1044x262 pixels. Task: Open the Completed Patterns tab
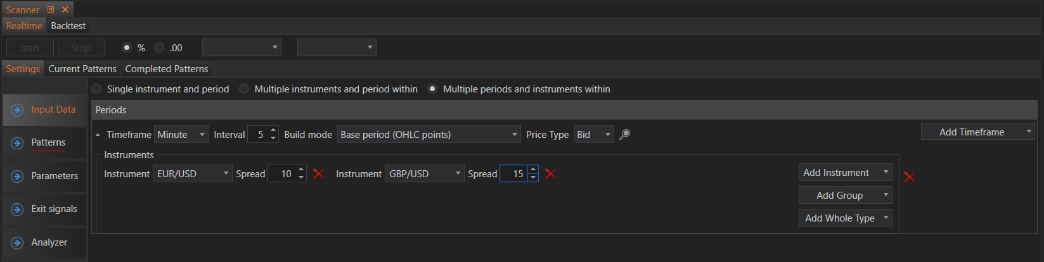pos(166,69)
